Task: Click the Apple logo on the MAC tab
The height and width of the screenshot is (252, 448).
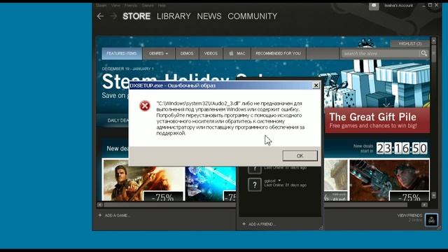Action: point(231,53)
